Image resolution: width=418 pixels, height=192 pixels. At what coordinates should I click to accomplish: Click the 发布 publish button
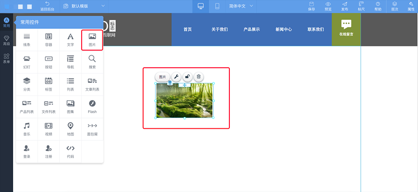(x=345, y=6)
